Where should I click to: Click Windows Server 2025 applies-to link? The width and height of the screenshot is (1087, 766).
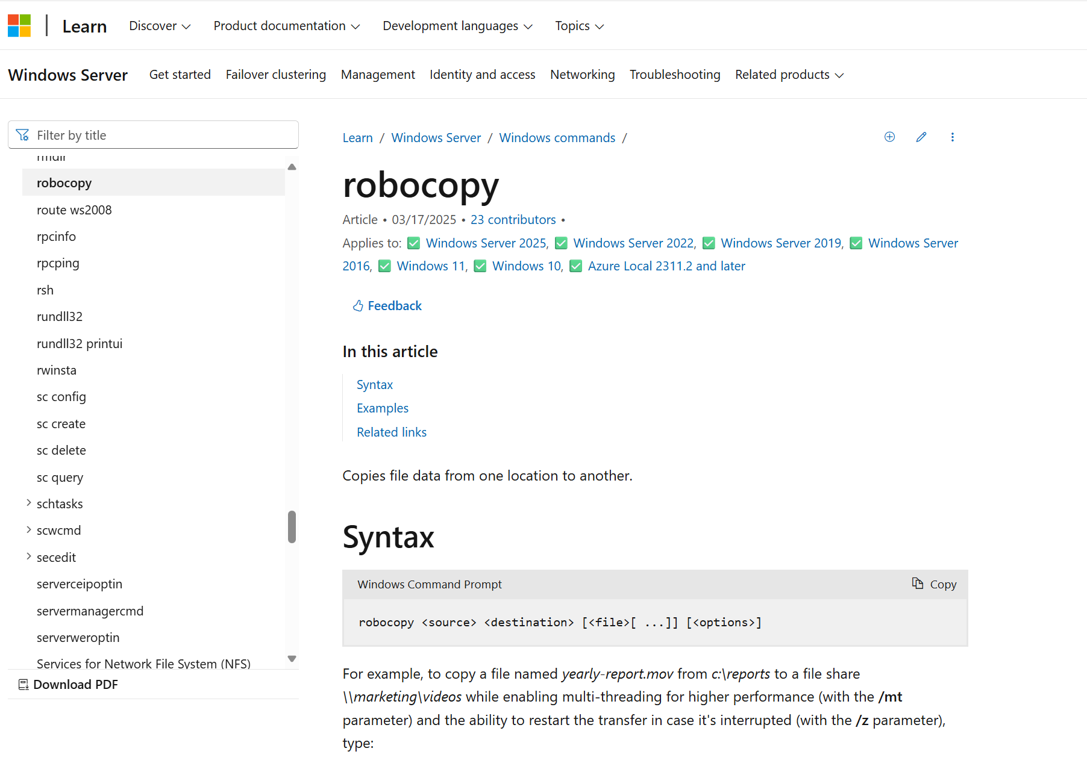coord(487,243)
